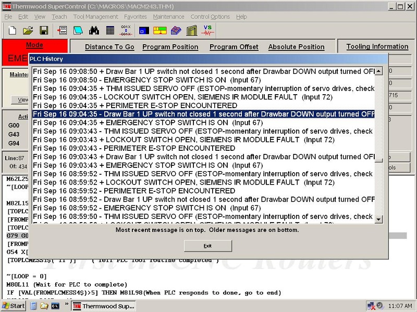Click the G01X block toggle icon
This screenshot has width=417, height=312.
[126, 31]
